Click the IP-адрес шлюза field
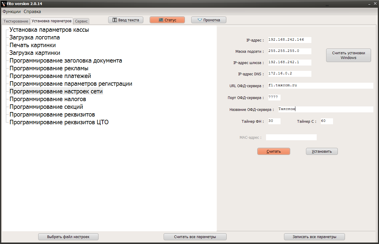The image size is (379, 244). pos(290,63)
